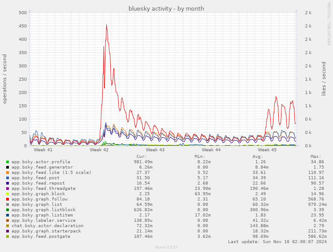Image resolution: width=333 pixels, height=252 pixels.
Task: Click the Week 42 x-axis label
Action: (x=99, y=150)
